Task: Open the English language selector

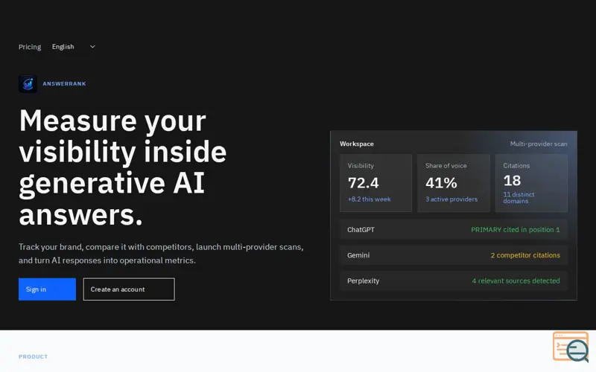Action: [x=74, y=47]
